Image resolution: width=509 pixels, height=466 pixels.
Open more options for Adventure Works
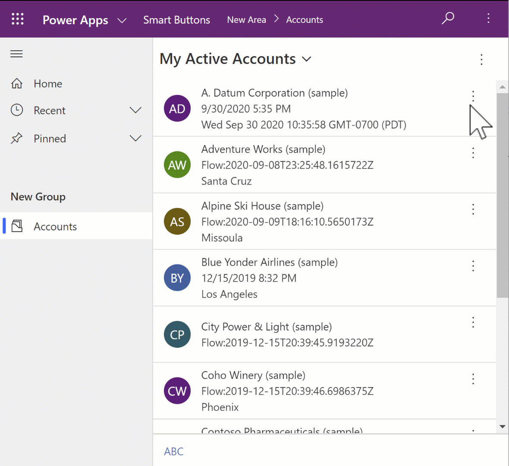(473, 153)
